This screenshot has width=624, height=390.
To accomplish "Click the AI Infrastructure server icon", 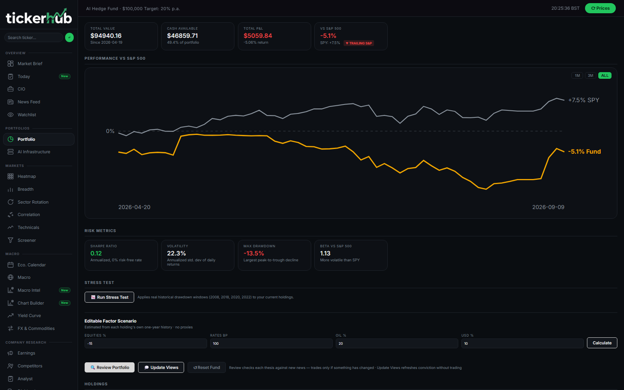I will (x=11, y=152).
